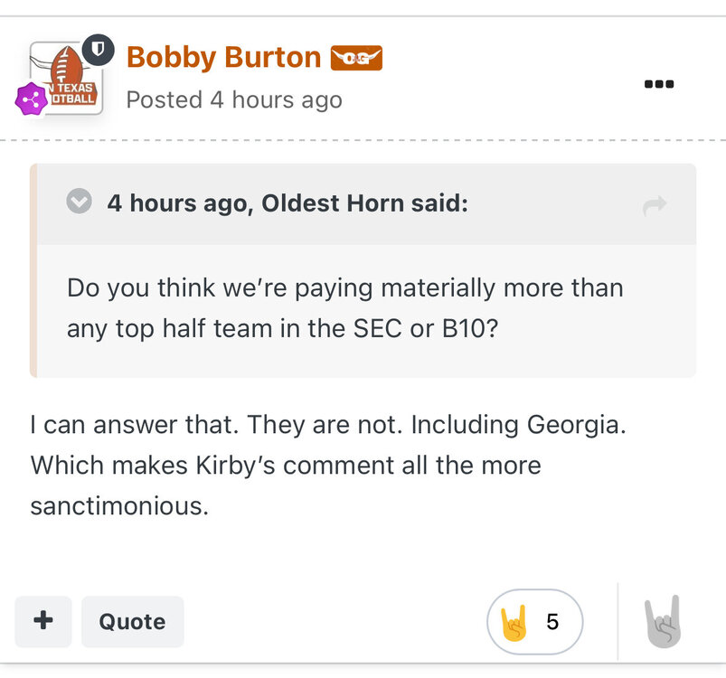
Task: Click the gray Hook'em react icon
Action: (x=662, y=622)
